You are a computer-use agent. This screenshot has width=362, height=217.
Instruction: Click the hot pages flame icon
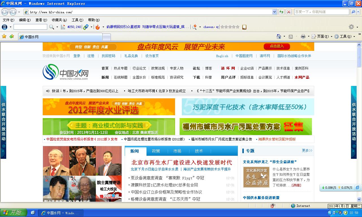click(x=98, y=27)
